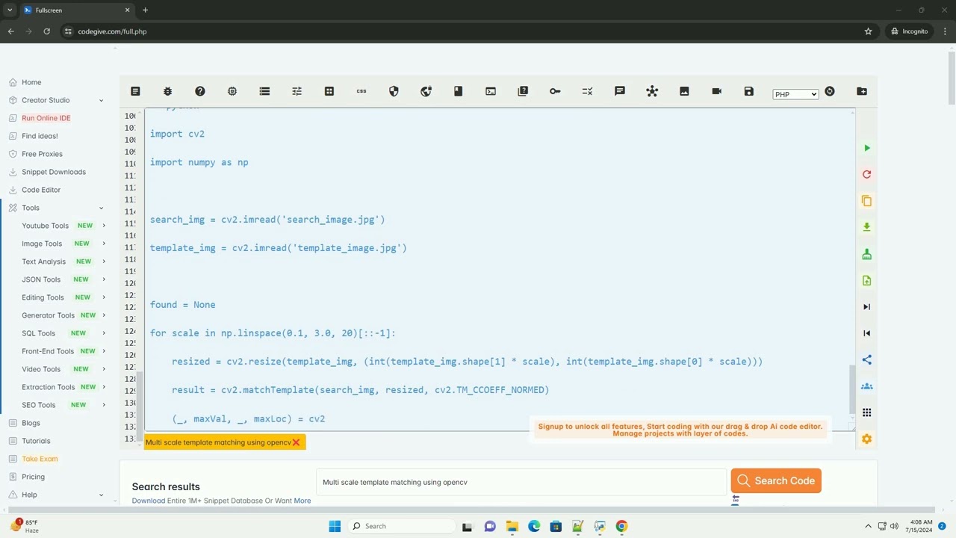Click the CSS icon in the toolbar

coord(361,91)
